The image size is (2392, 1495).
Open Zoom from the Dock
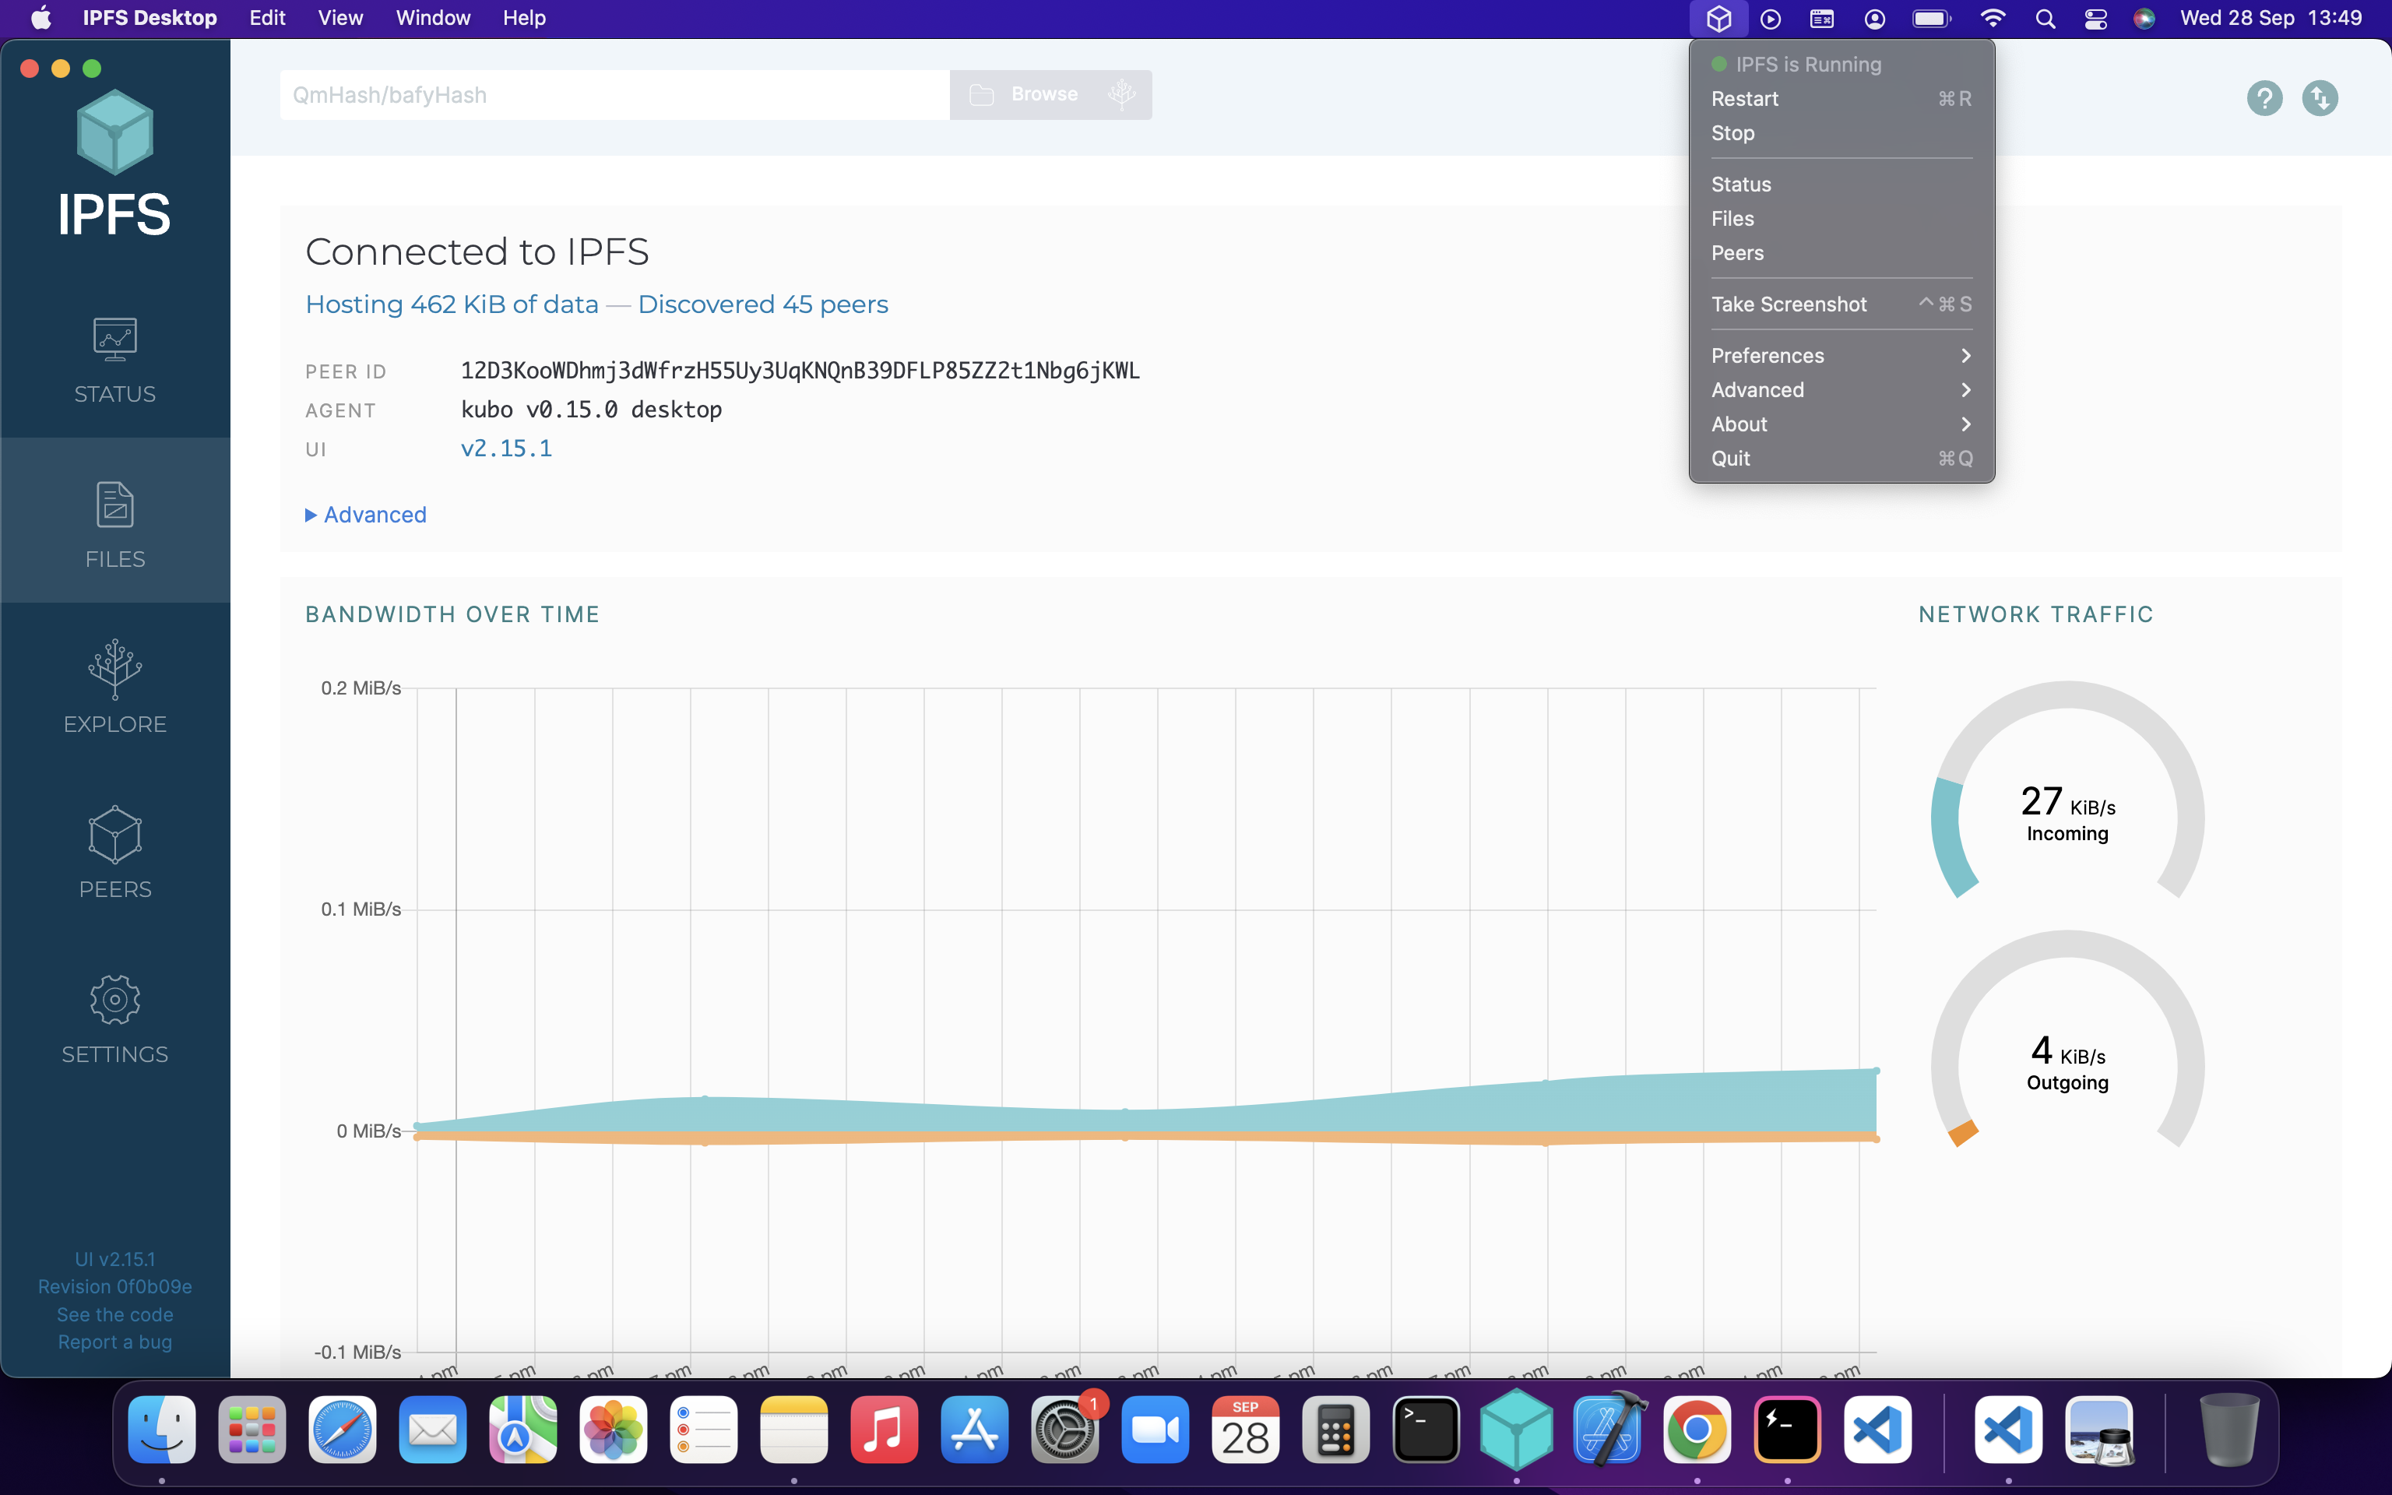[x=1156, y=1430]
